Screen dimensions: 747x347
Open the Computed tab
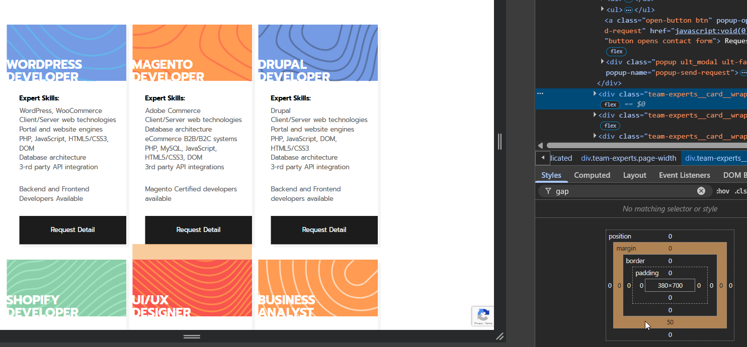coord(592,175)
